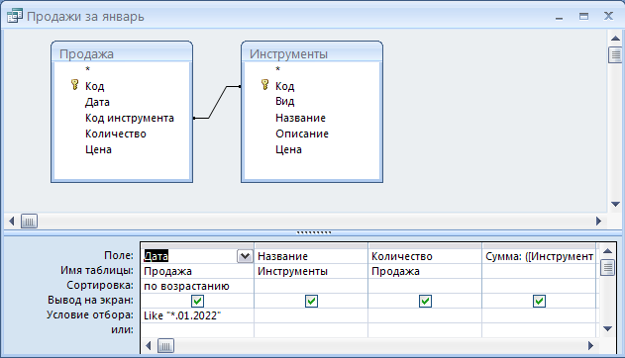625x358 pixels.
Task: Click the design grid horizontal scrollbar thumb
Action: click(x=165, y=346)
